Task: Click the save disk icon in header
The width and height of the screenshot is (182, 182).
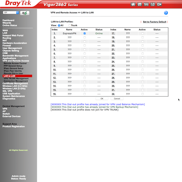Action: 153,5
